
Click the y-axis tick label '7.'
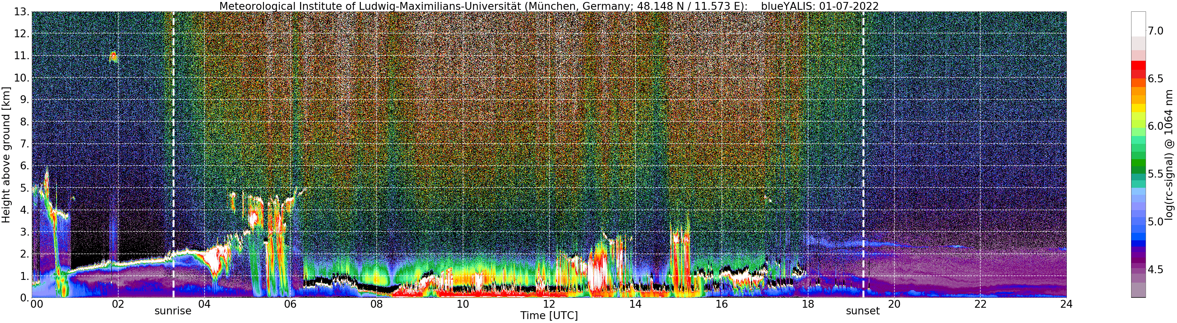[24, 144]
